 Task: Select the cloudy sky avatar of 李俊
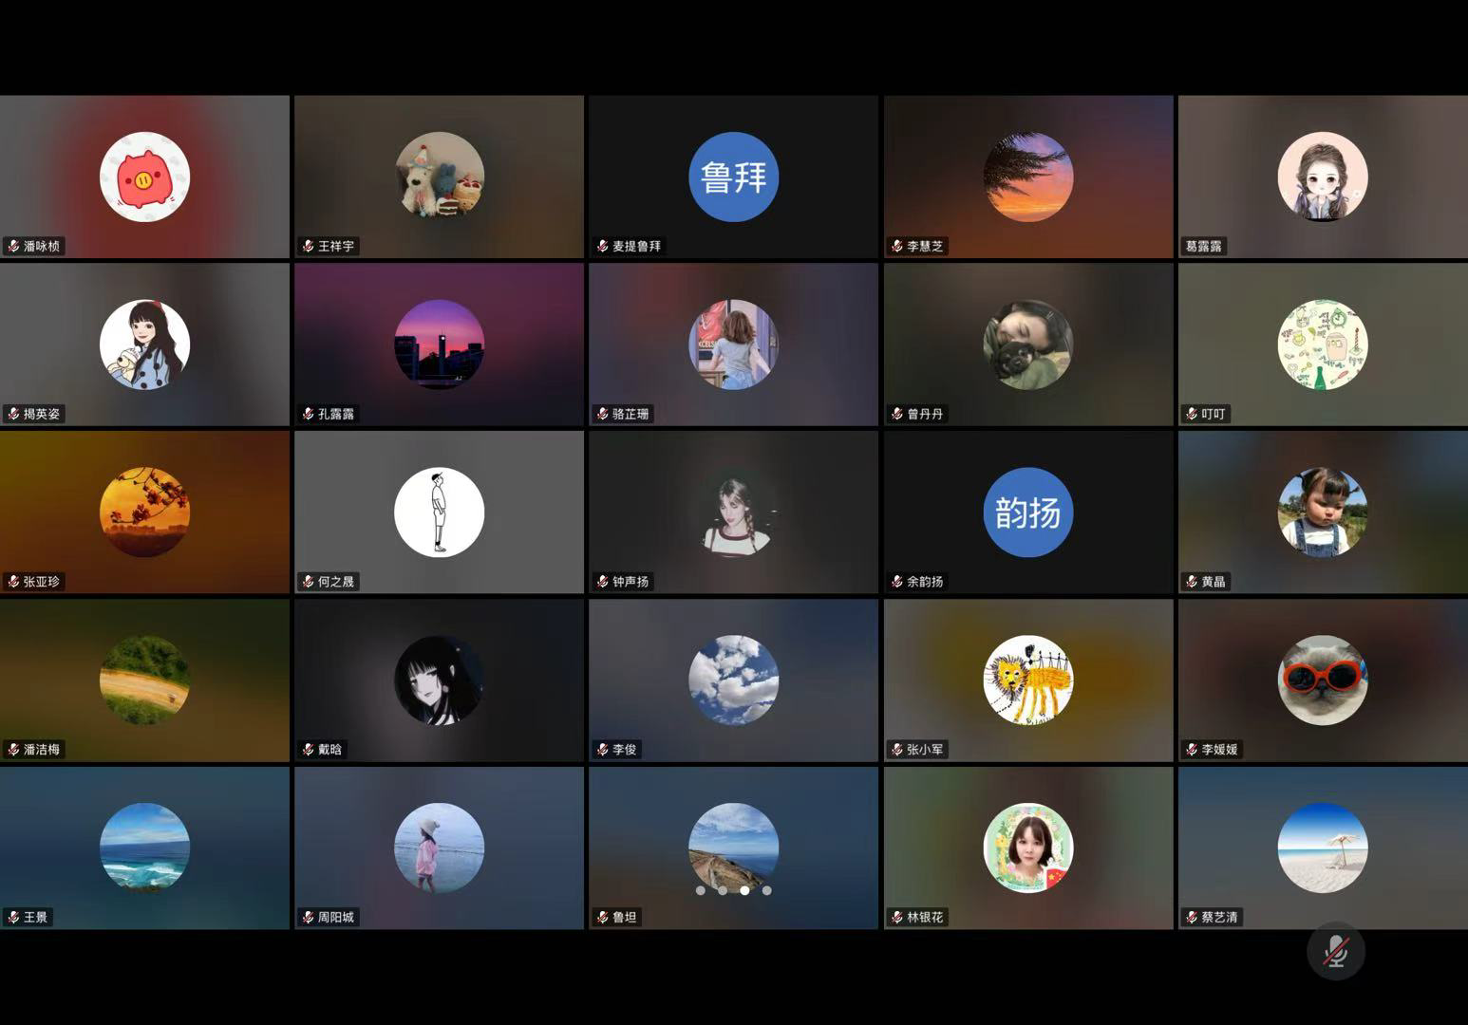point(733,680)
